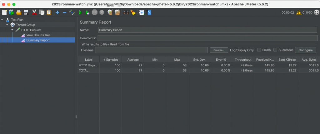Start the test with green arrow
This screenshot has width=320, height=134.
80,12
